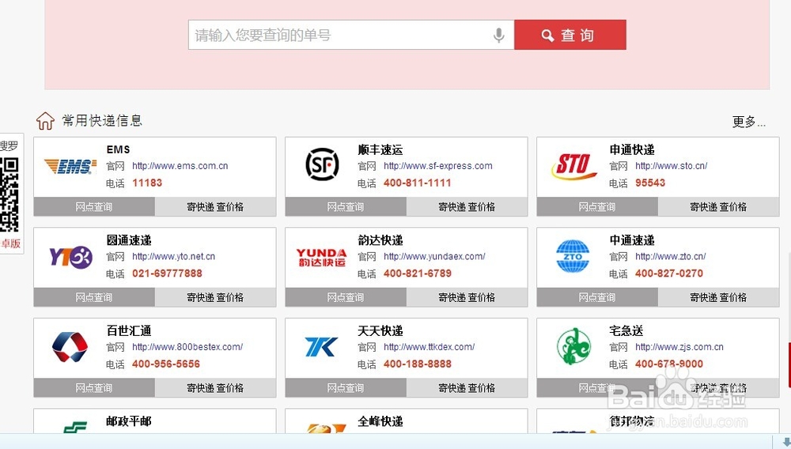
Task: Click the 申通快递 company name
Action: pos(632,149)
